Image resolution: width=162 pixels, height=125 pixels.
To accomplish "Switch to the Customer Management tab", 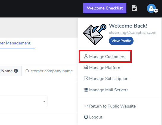I will pos(15,43).
